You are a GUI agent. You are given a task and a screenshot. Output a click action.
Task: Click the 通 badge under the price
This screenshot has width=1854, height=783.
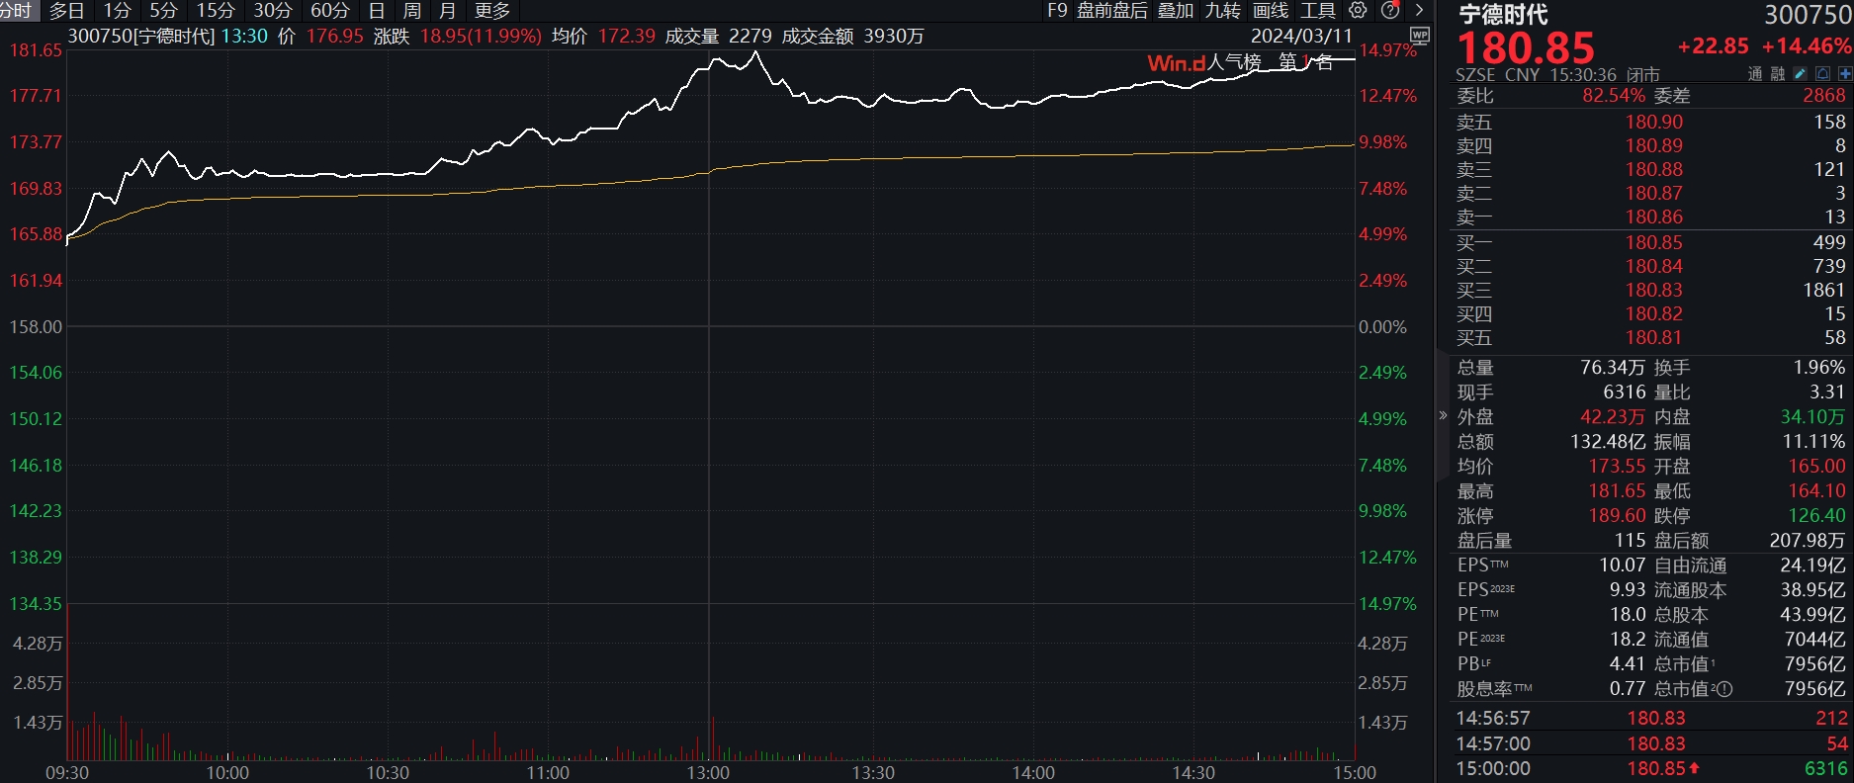1755,74
